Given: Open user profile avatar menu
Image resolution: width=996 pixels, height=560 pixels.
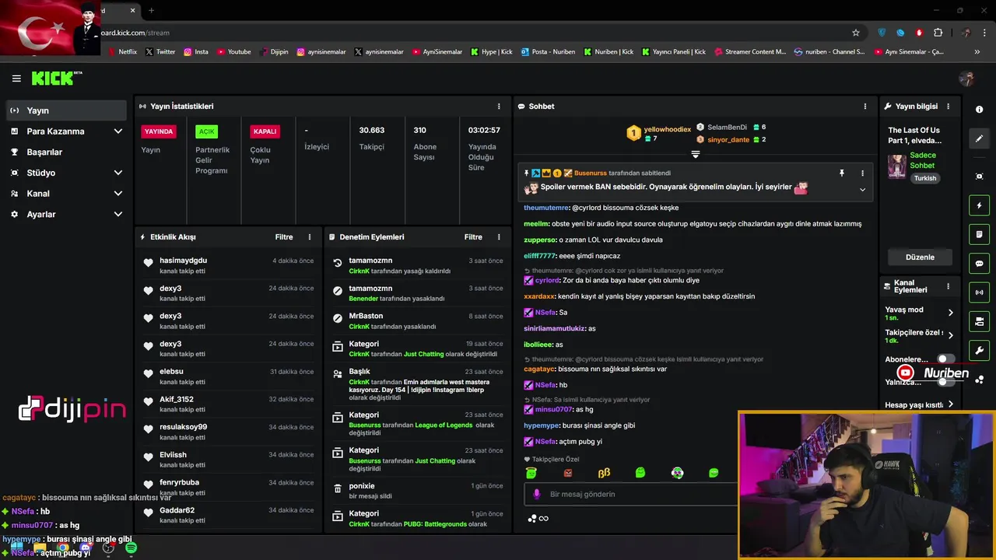Looking at the screenshot, I should (967, 79).
